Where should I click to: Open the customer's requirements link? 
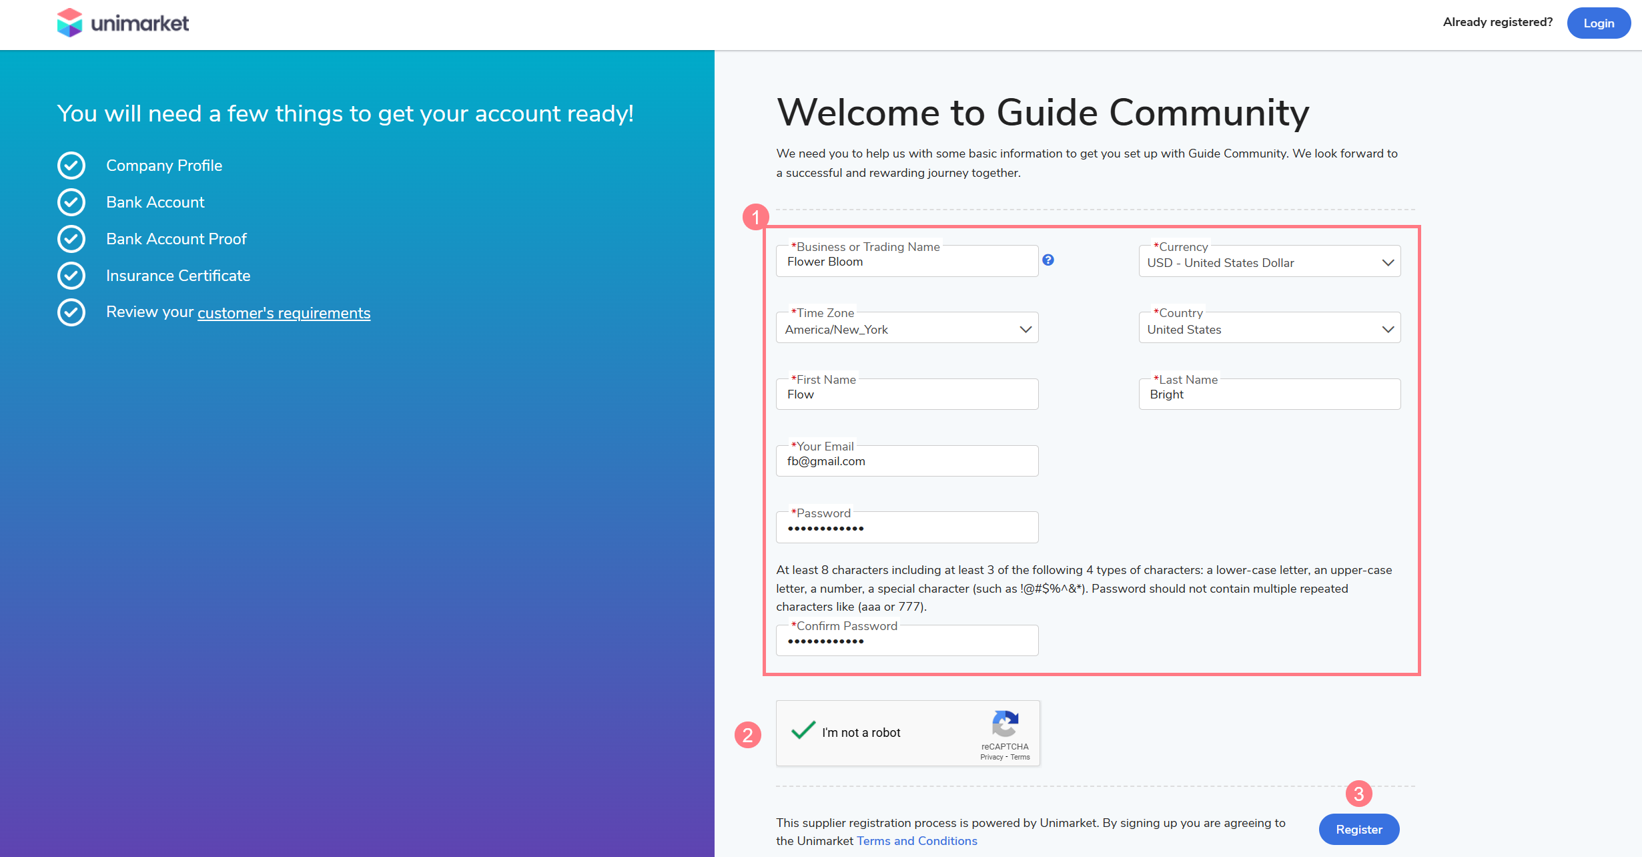tap(284, 313)
